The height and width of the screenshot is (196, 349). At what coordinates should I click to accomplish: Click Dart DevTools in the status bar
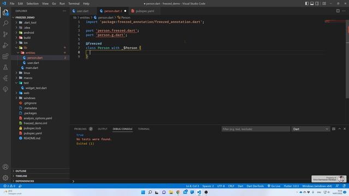click(255, 186)
